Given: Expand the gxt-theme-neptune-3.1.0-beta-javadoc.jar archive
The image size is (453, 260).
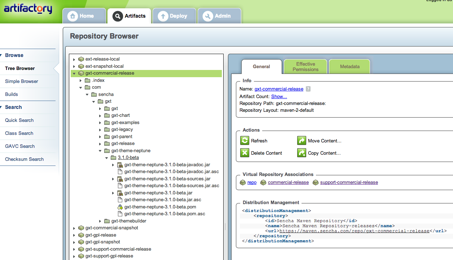Looking at the screenshot, I should coord(113,165).
